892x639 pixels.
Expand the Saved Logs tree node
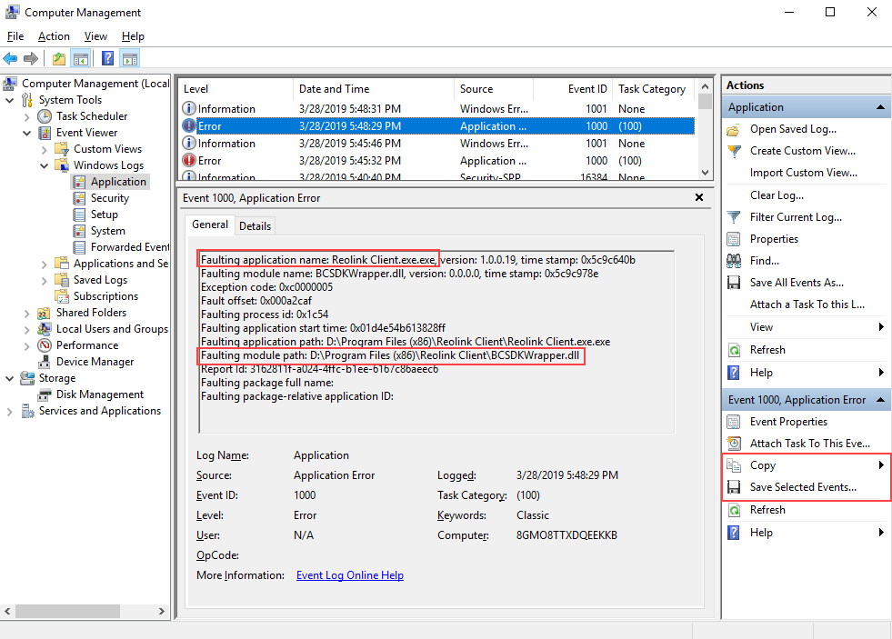pyautogui.click(x=44, y=280)
